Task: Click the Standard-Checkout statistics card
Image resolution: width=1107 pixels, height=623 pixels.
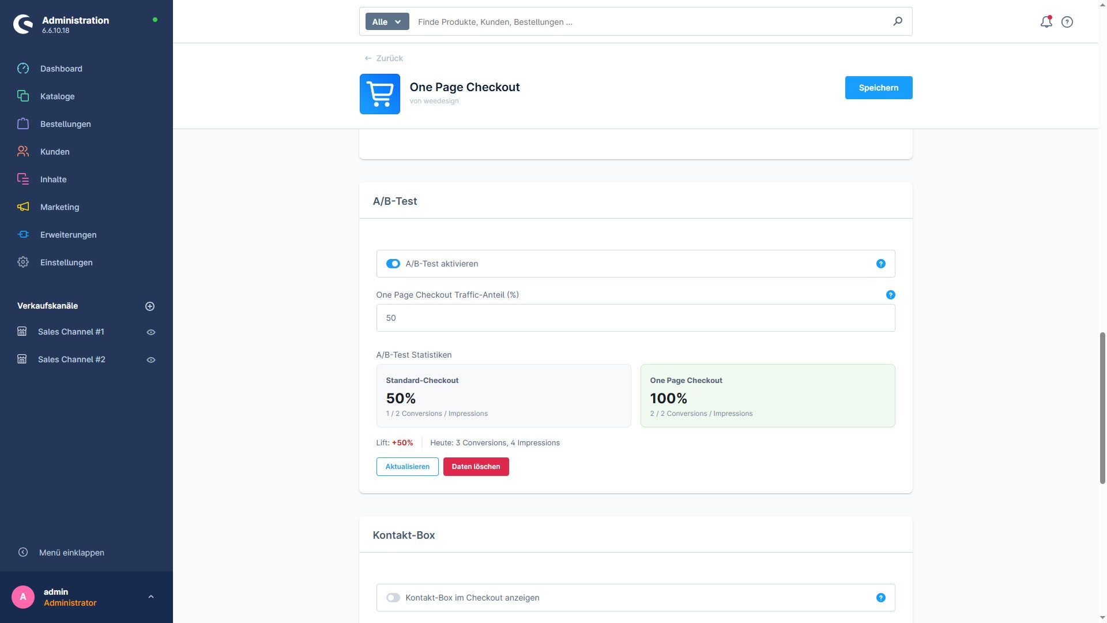Action: [x=504, y=396]
